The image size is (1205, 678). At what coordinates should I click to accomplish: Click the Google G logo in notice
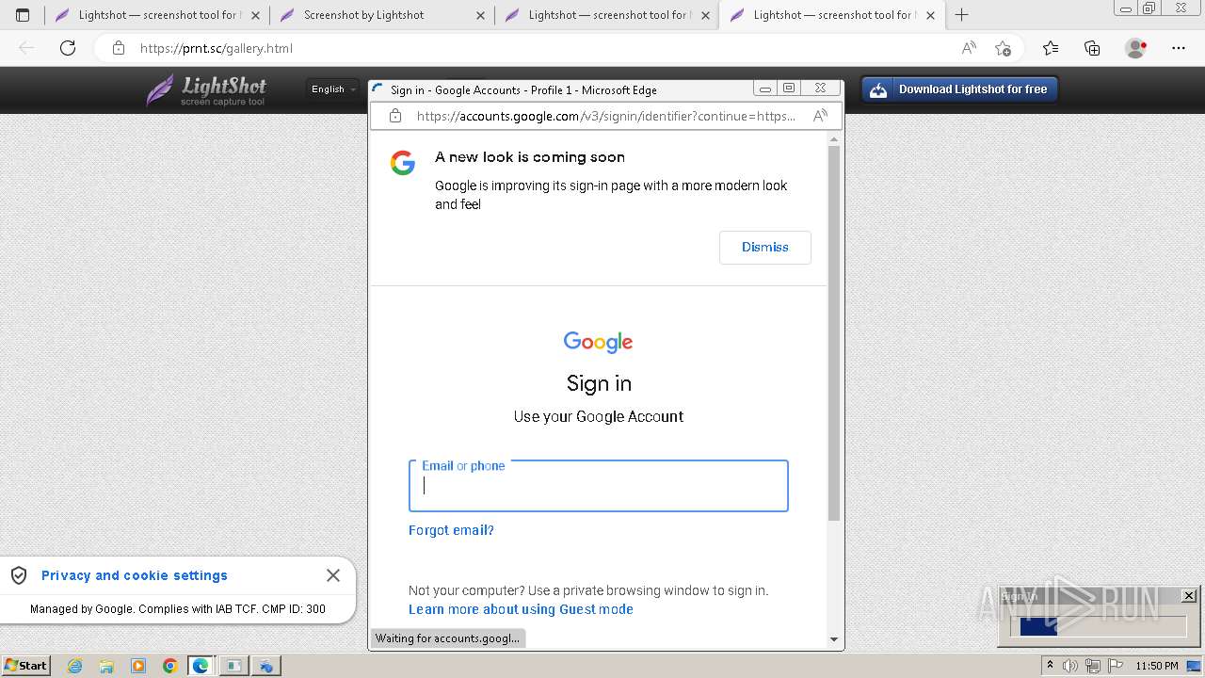[403, 163]
